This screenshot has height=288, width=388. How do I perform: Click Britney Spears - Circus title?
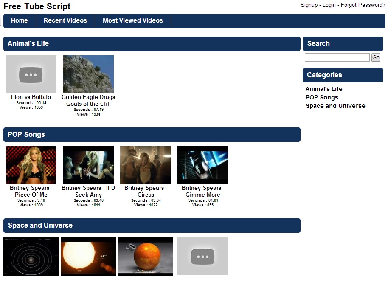(x=146, y=191)
